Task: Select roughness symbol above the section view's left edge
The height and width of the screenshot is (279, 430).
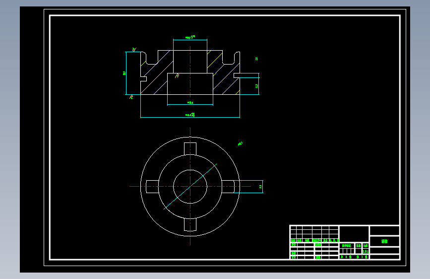Action: point(134,50)
